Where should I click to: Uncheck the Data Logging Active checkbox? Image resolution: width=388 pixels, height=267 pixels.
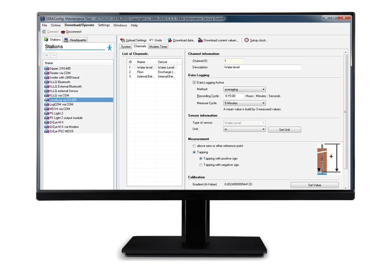point(194,83)
